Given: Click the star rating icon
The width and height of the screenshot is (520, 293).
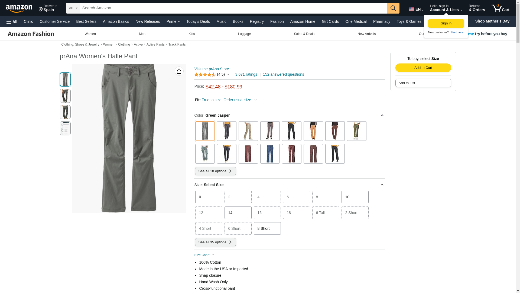Looking at the screenshot, I should (x=205, y=75).
